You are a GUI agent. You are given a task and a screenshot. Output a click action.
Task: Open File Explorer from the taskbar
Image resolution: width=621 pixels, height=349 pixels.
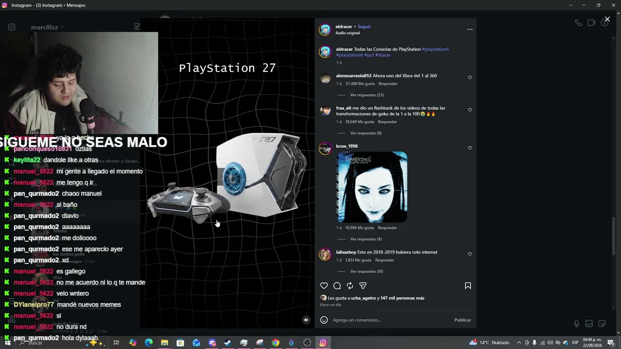pyautogui.click(x=164, y=343)
